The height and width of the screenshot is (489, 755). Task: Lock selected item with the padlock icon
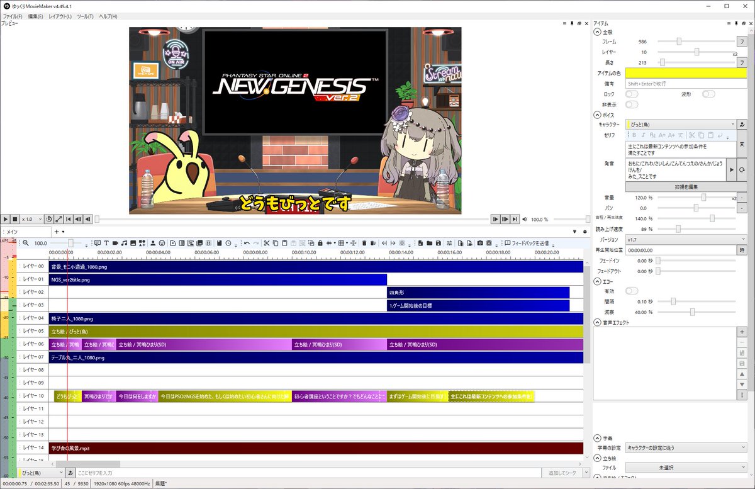(x=320, y=243)
